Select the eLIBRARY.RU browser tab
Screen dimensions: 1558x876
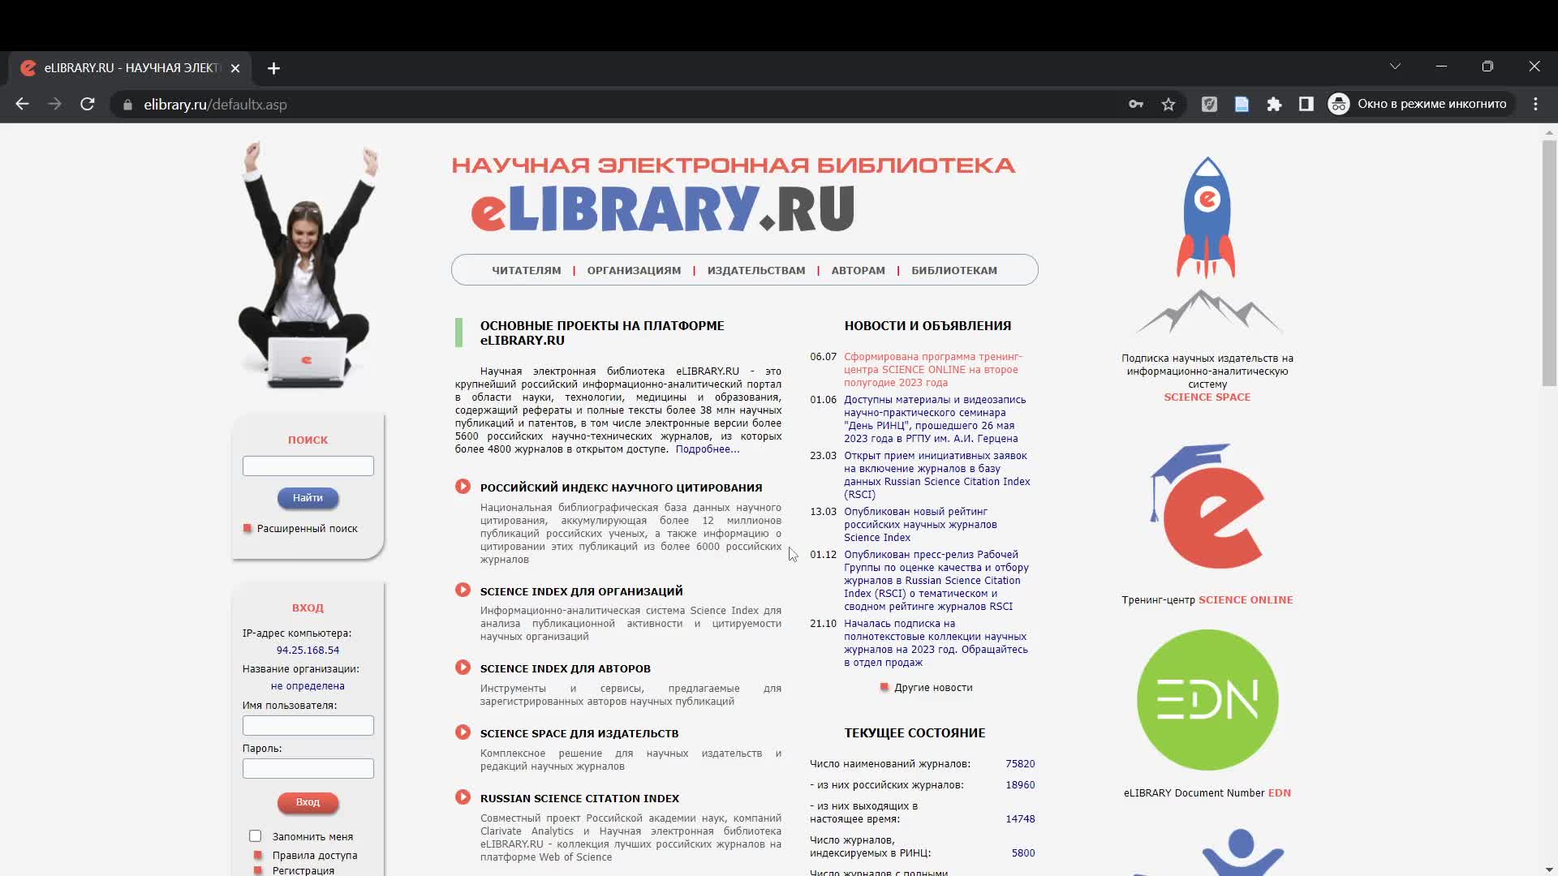(130, 68)
